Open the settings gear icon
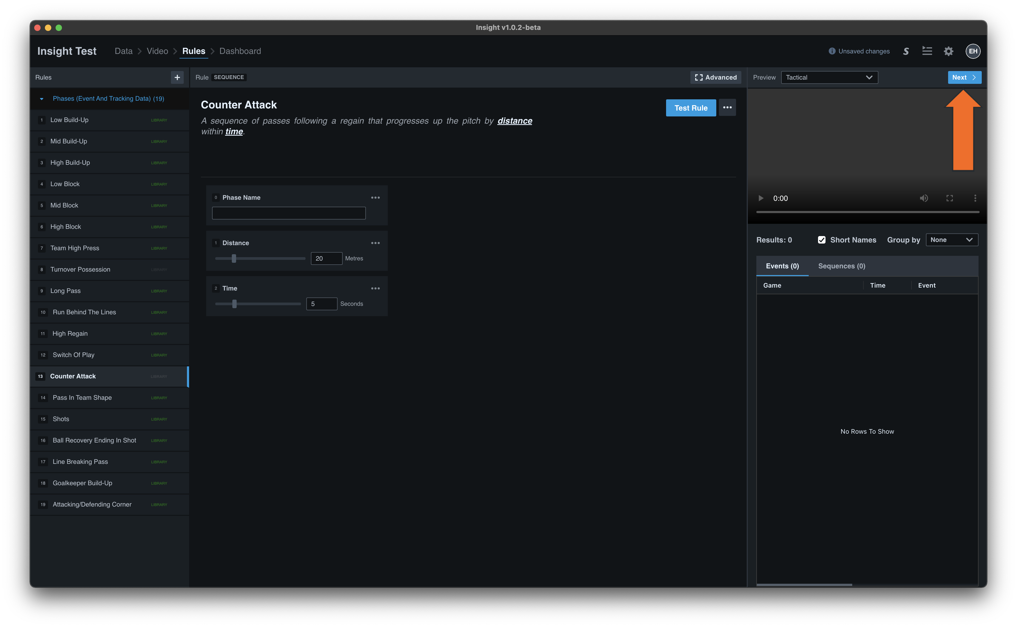Image resolution: width=1017 pixels, height=627 pixels. [949, 51]
